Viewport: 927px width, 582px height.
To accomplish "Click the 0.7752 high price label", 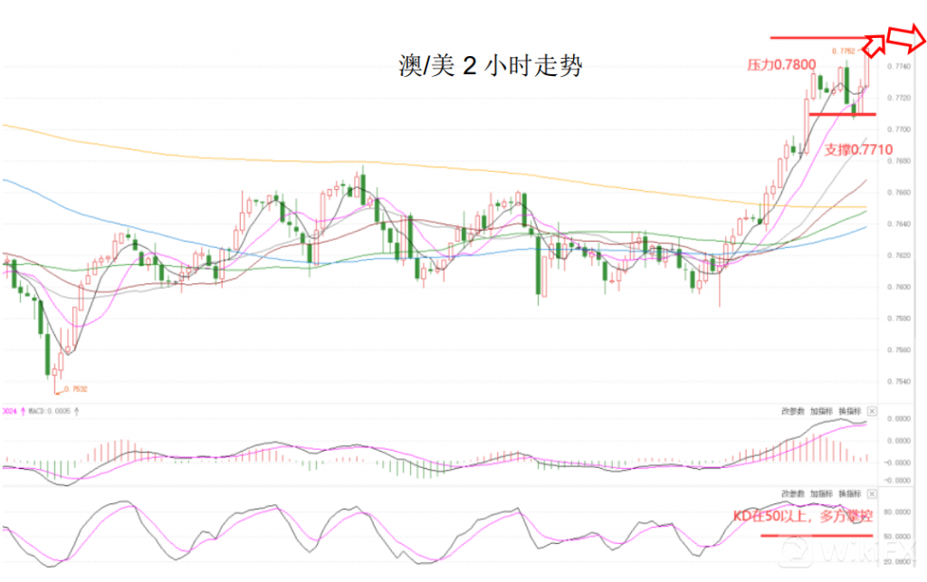I will [x=844, y=51].
